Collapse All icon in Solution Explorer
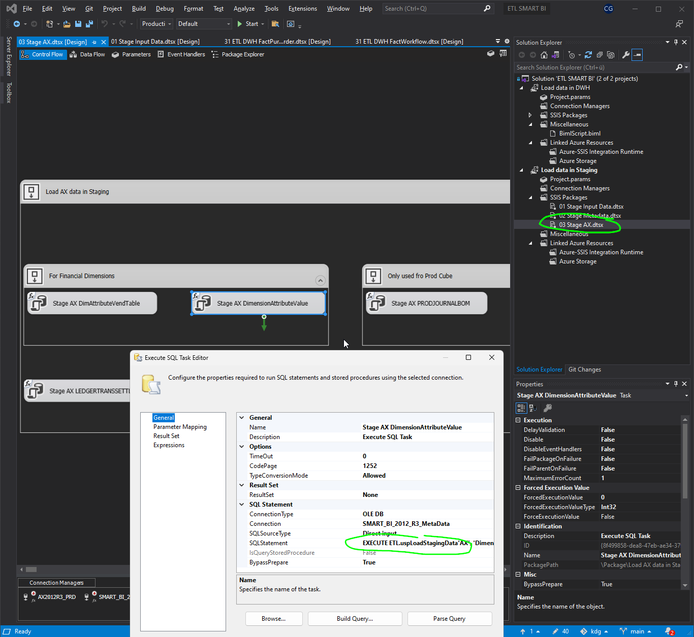This screenshot has width=694, height=637. [600, 55]
